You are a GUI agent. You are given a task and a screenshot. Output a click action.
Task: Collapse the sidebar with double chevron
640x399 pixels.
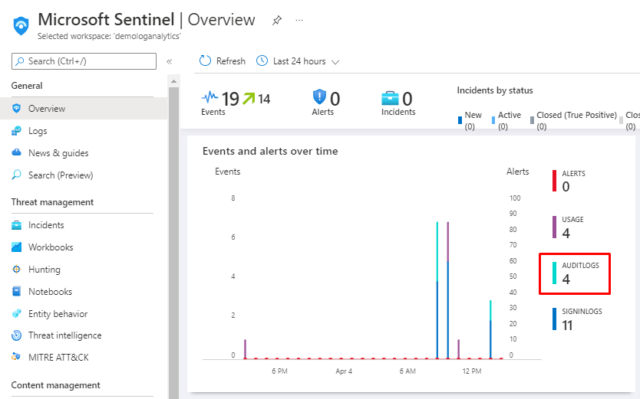169,61
